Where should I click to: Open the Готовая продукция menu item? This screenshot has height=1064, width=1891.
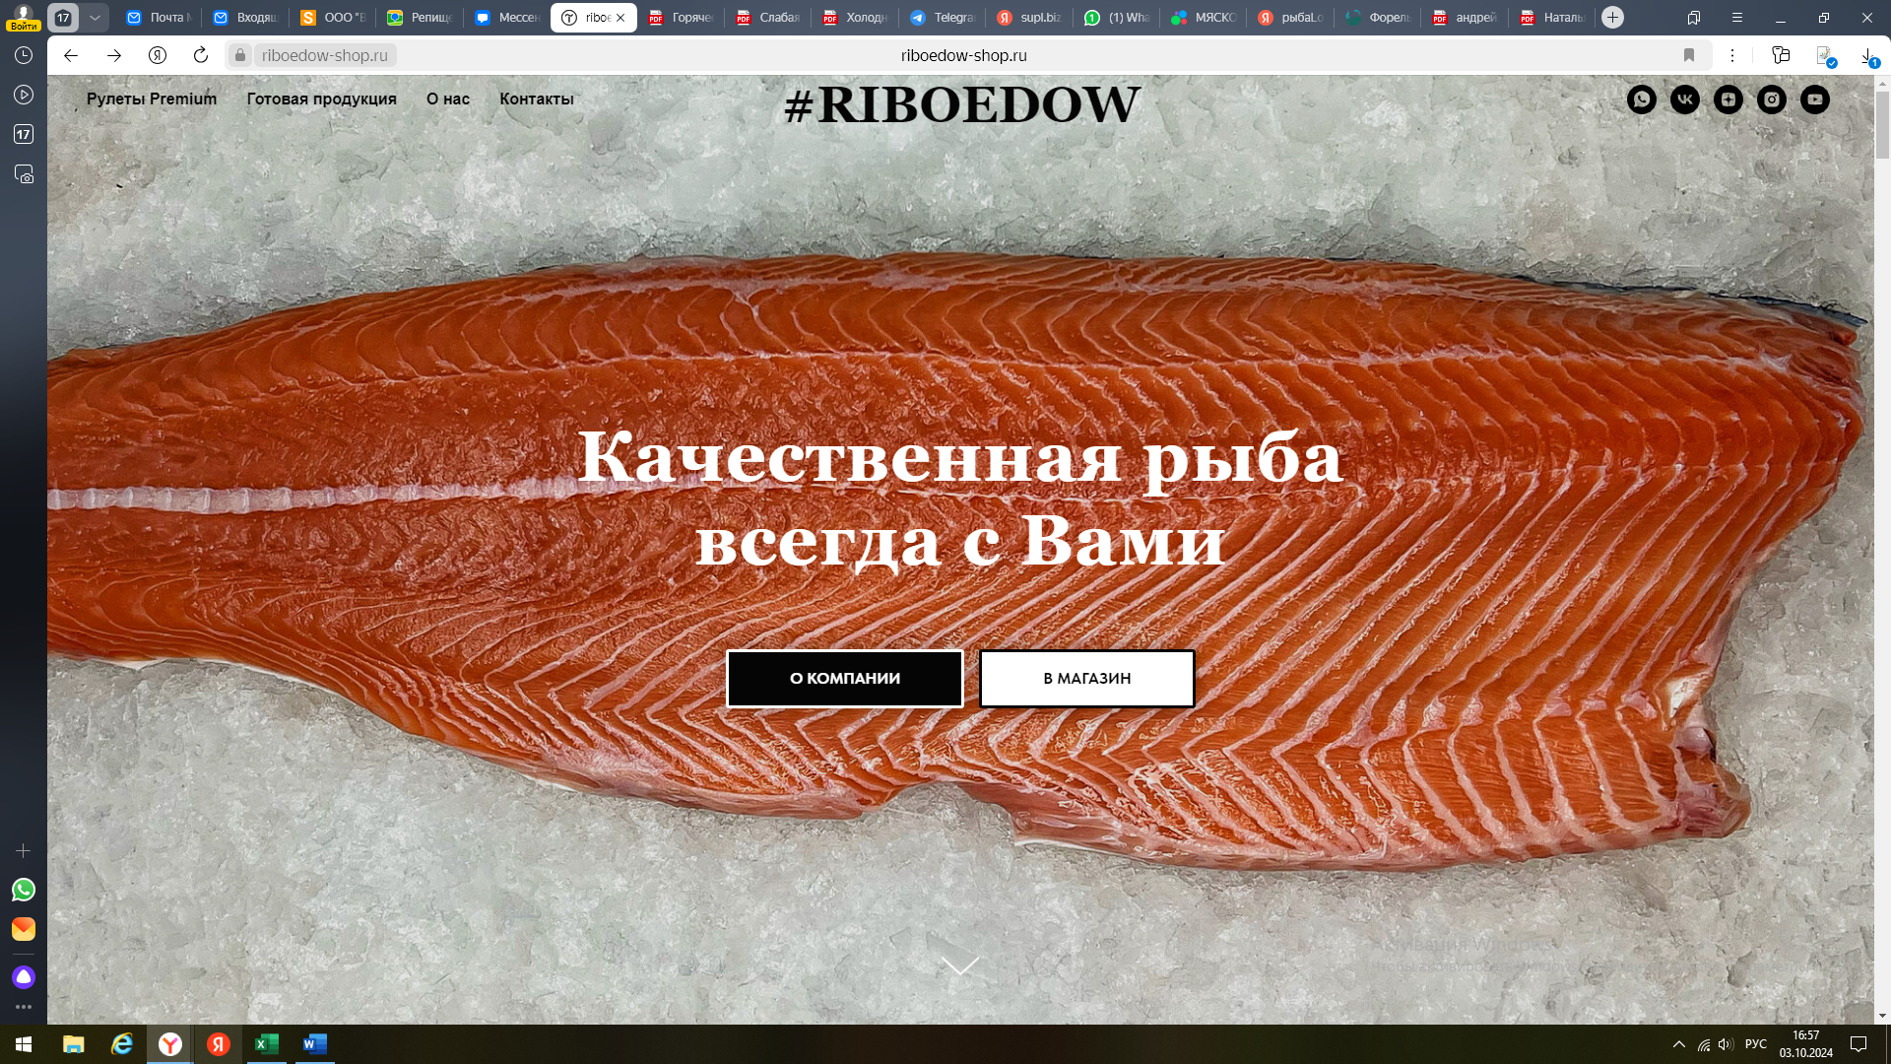[x=322, y=99]
